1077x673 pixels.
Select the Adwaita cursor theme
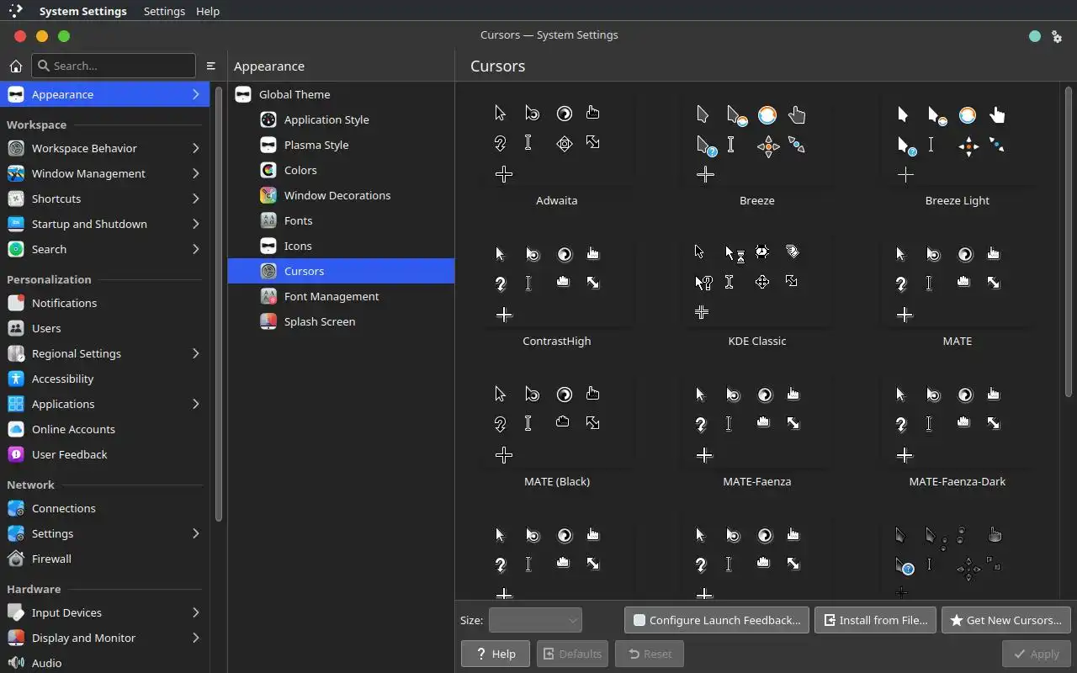click(556, 152)
